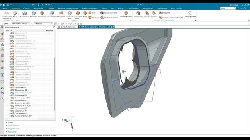The image size is (250, 140).
Task: Switch to the Поверхность ribbon tab
Action: [38, 9]
